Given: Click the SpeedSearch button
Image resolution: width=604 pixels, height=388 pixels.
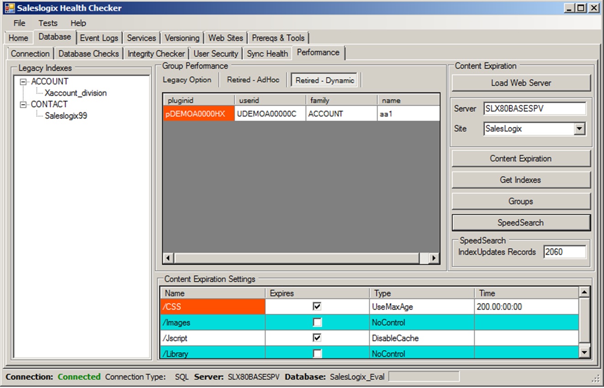Looking at the screenshot, I should (521, 223).
